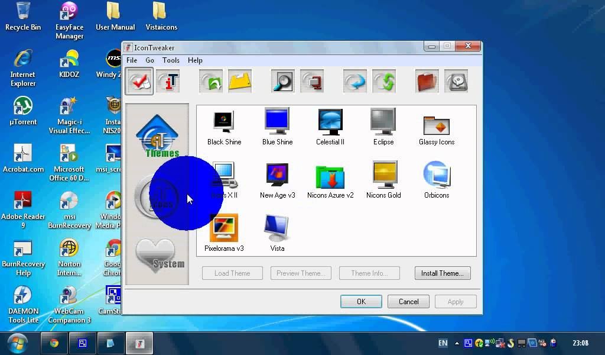Click the KIDOZ desktop icon
Image resolution: width=605 pixels, height=355 pixels.
[x=69, y=64]
